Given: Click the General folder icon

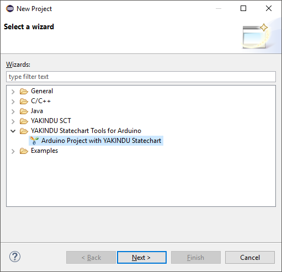Looking at the screenshot, I should pos(24,91).
